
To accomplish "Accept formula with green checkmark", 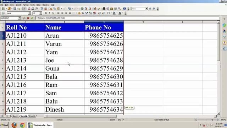I will [x=32, y=18].
